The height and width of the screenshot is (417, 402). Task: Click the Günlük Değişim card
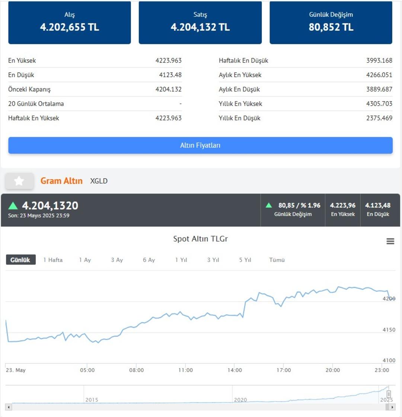click(331, 23)
